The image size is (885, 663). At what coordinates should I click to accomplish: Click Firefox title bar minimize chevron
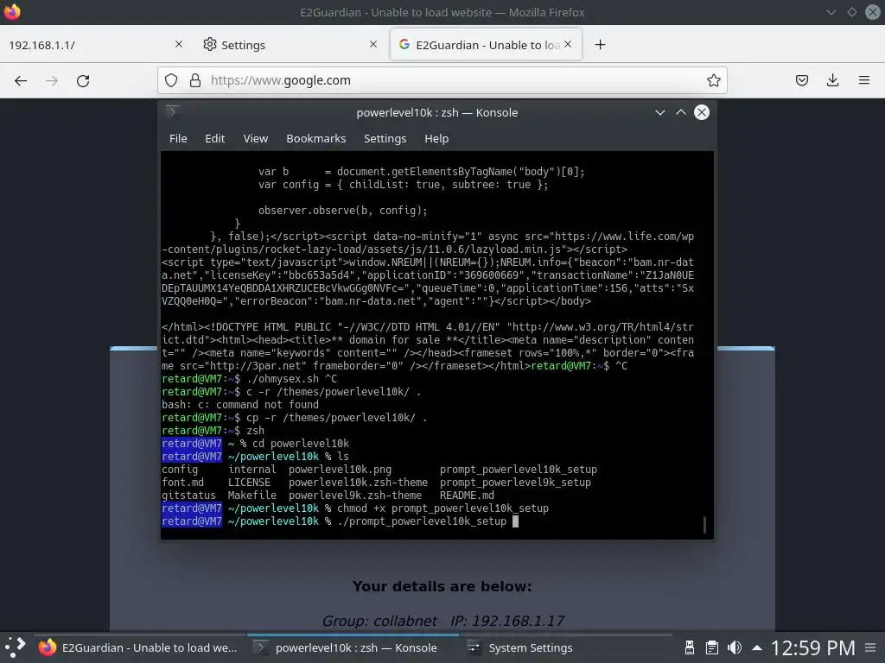[831, 12]
